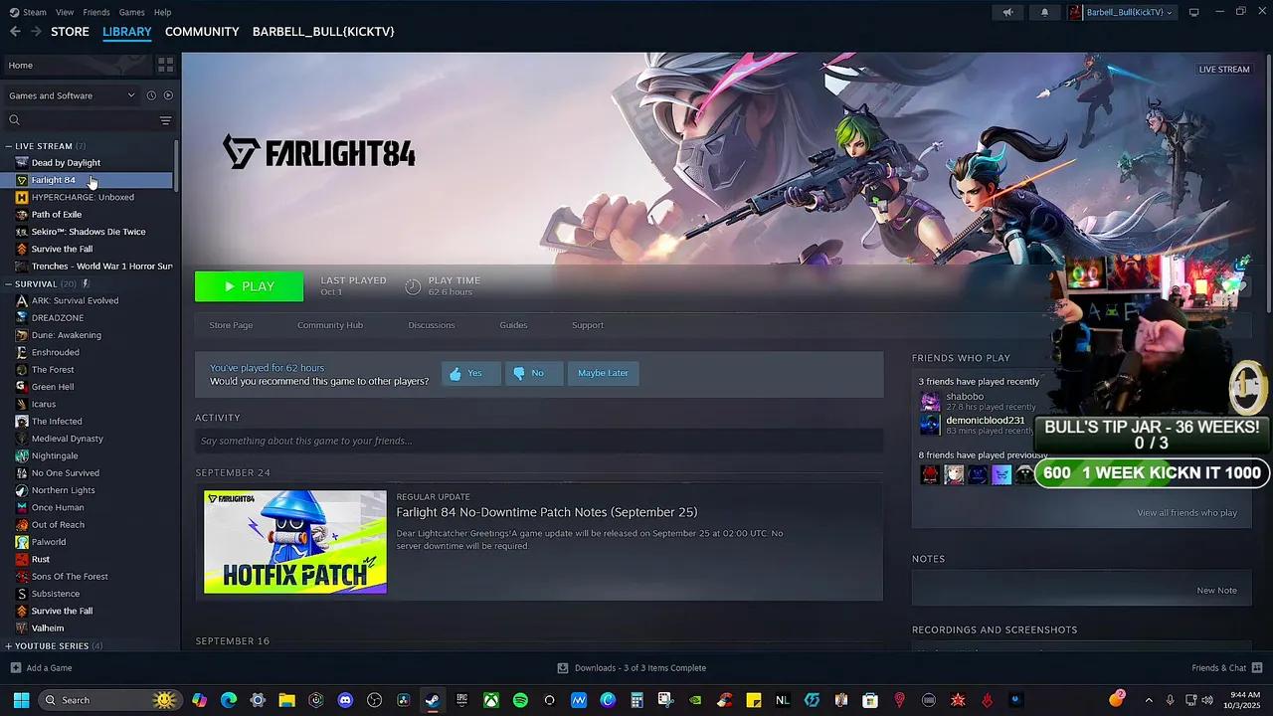Open the Friends menu
Screen dimensions: 1273x716
pos(96,12)
